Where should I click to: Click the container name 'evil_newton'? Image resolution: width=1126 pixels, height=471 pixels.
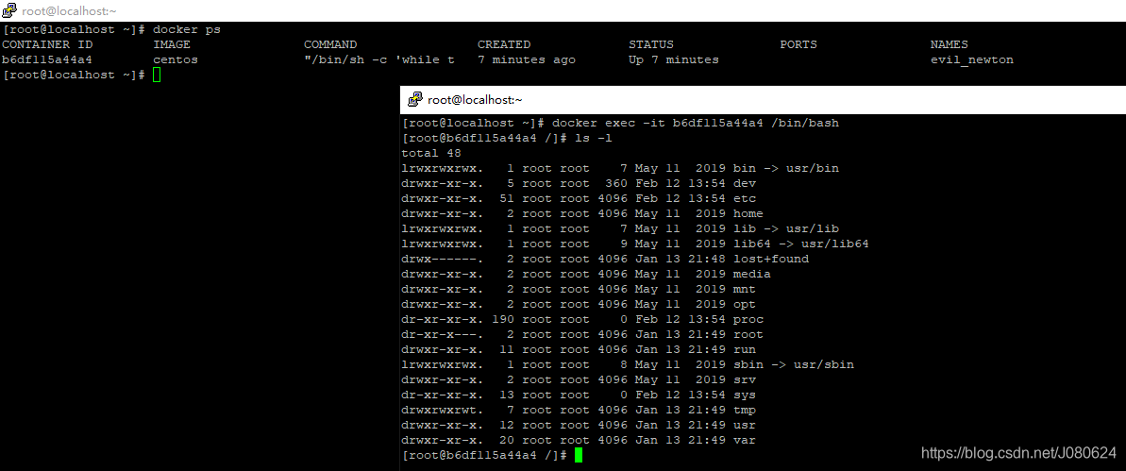[x=972, y=59]
